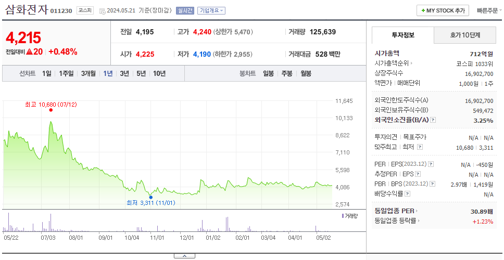Select the 10년 line chart period

(159, 73)
